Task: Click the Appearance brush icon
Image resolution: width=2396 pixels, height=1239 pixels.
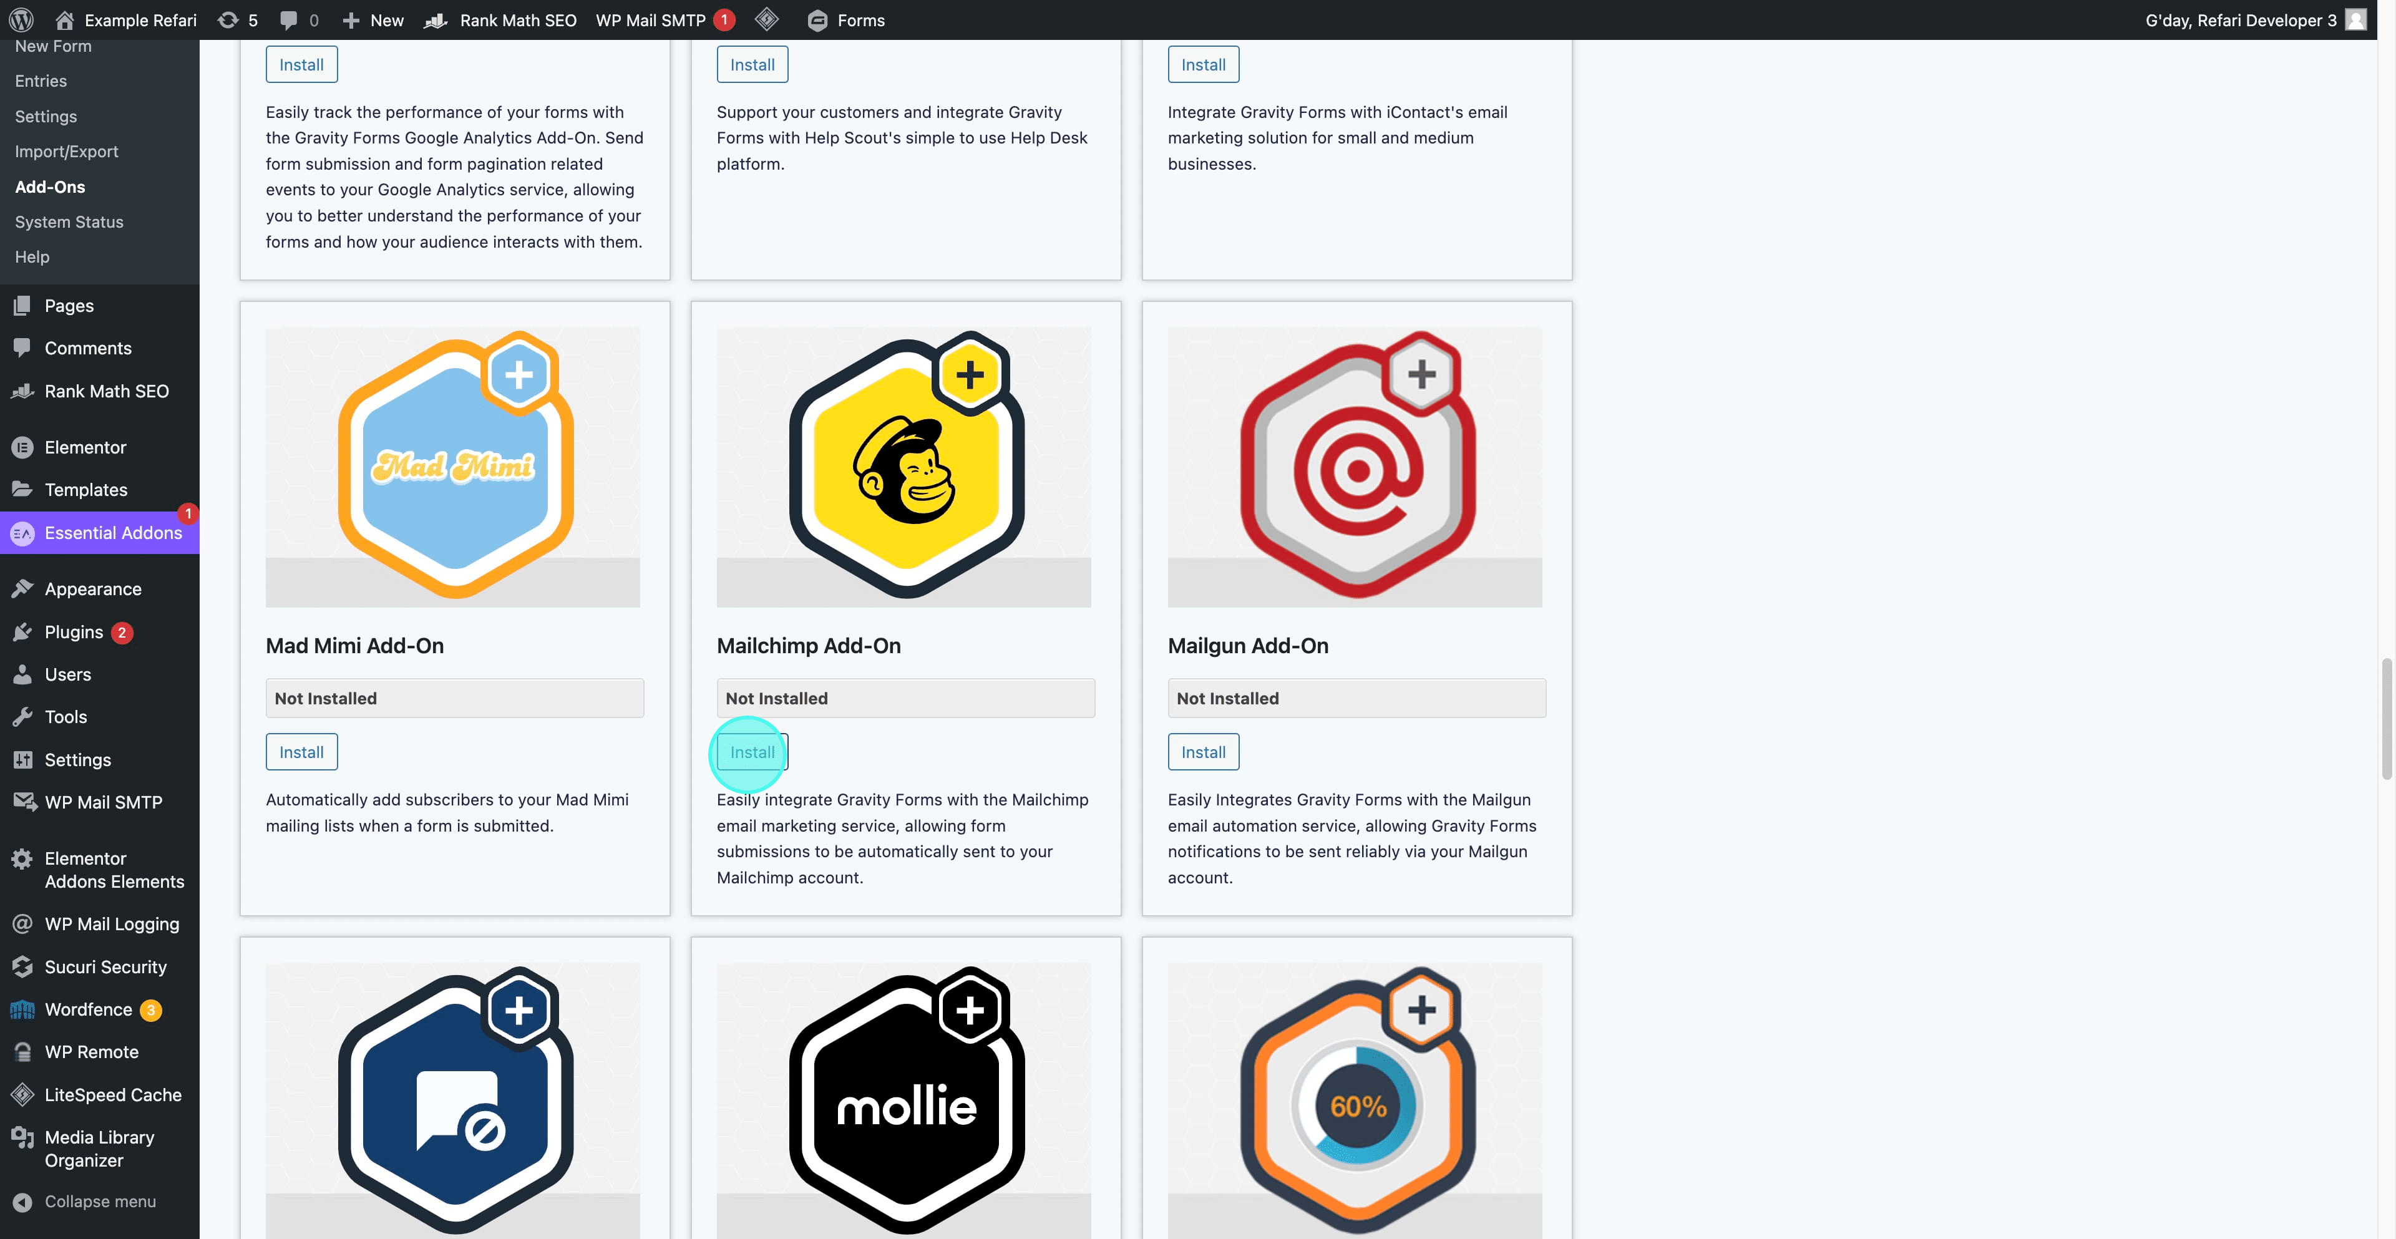Action: (22, 589)
